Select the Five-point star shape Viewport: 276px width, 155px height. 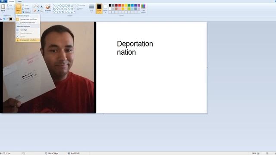pos(60,12)
